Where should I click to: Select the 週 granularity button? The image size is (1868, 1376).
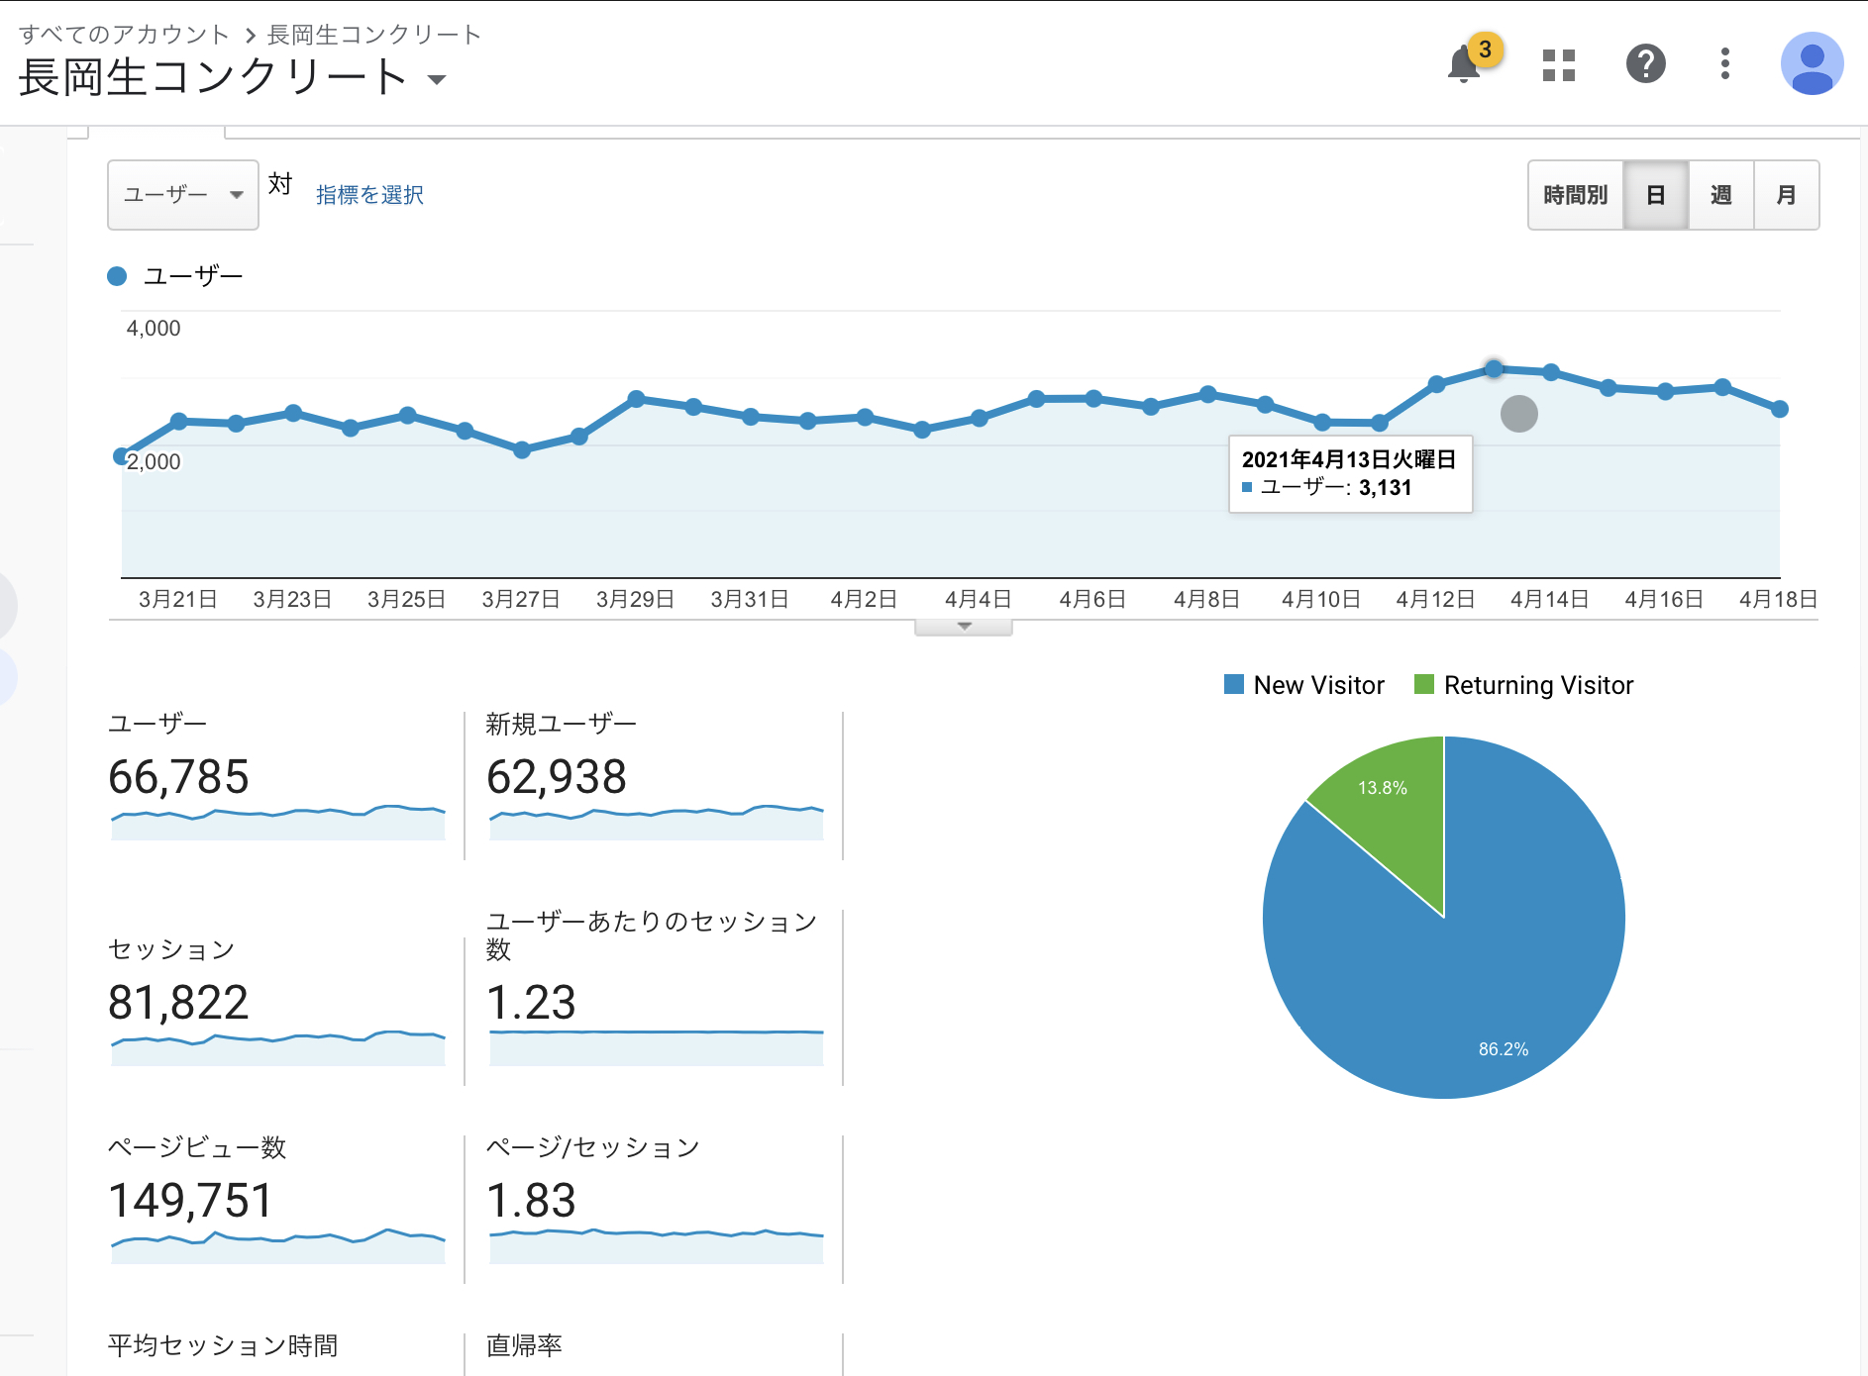(1721, 195)
